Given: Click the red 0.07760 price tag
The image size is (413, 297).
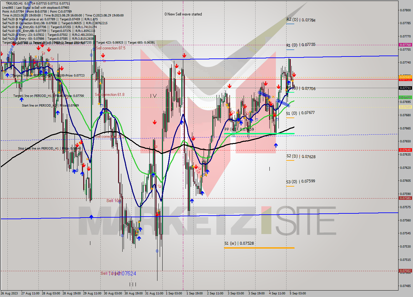Looking at the screenshot, I should 405,45.
